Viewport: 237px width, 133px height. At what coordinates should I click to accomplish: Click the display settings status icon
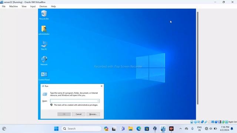213,122
